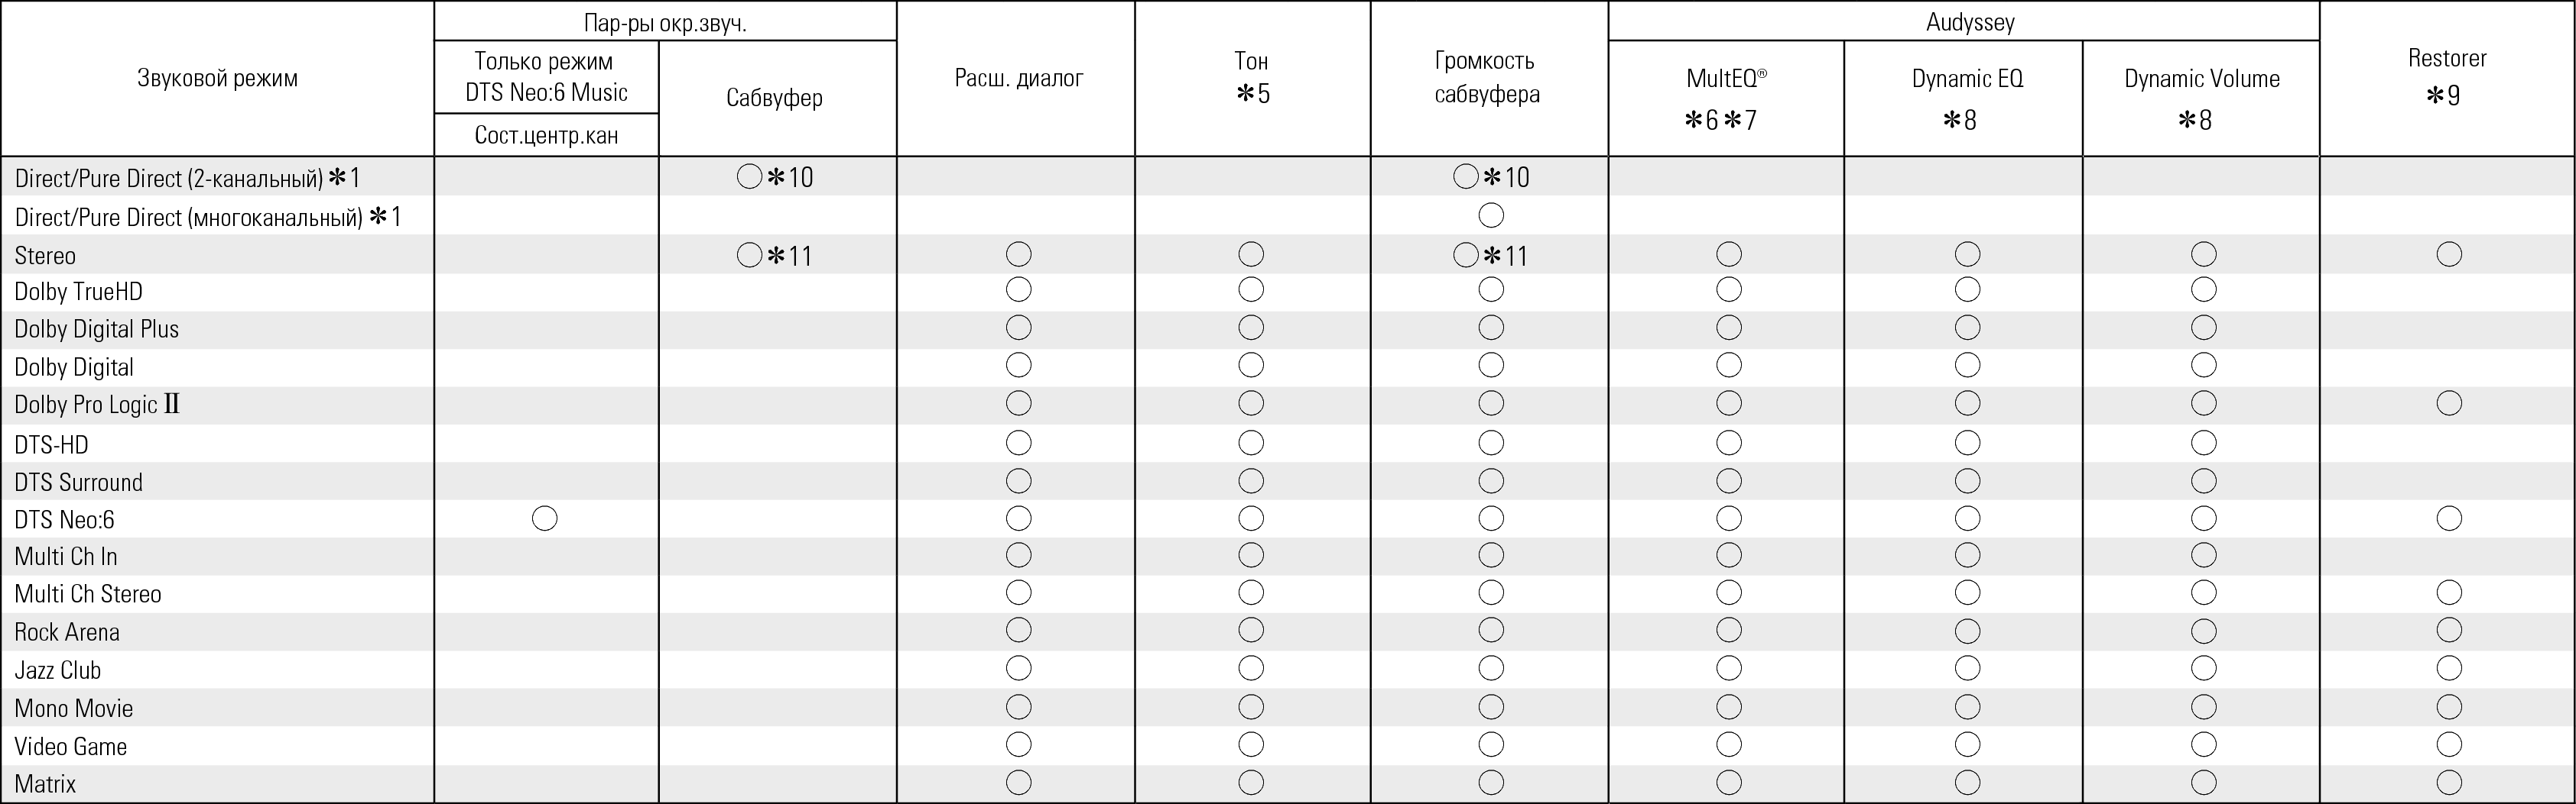Select the Dolby Pro Logic II Restorer circle
Image resolution: width=2576 pixels, height=804 pixels.
click(x=2449, y=403)
